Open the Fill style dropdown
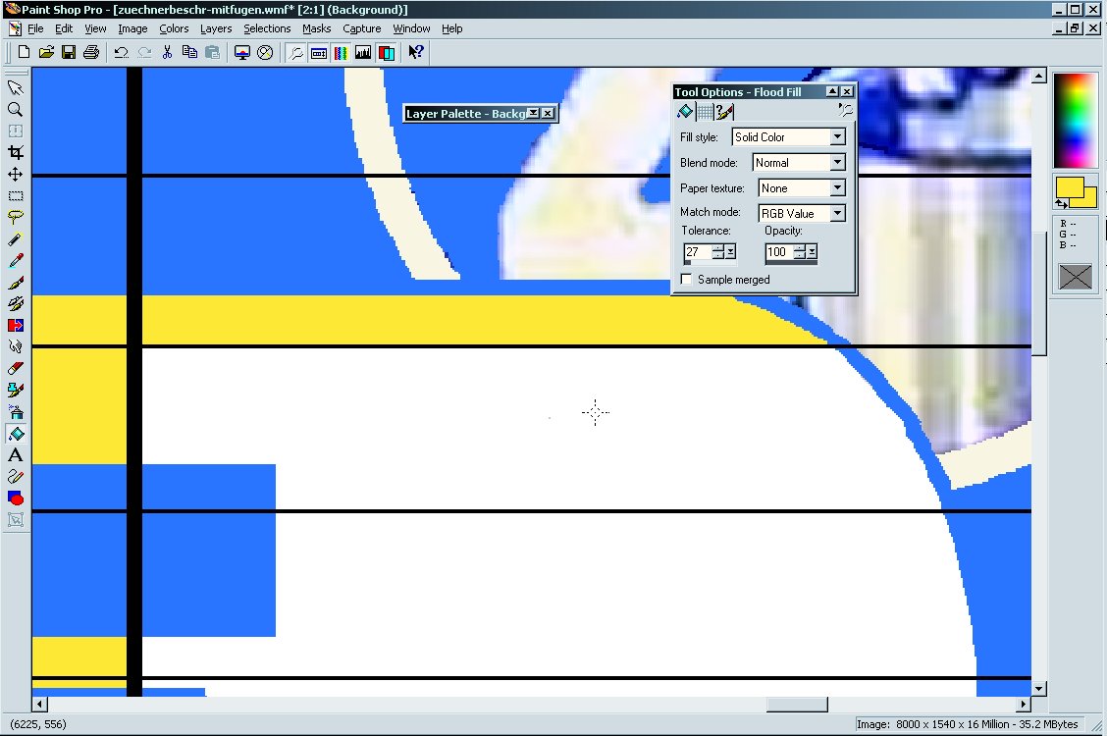The image size is (1107, 736). tap(837, 137)
